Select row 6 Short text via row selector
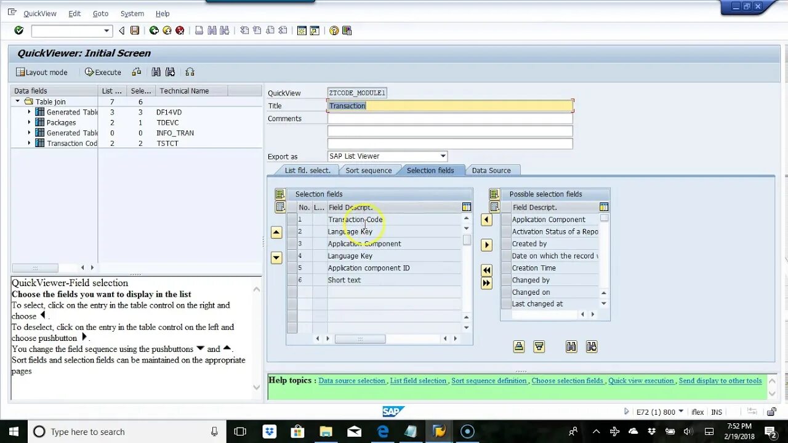 coord(292,280)
